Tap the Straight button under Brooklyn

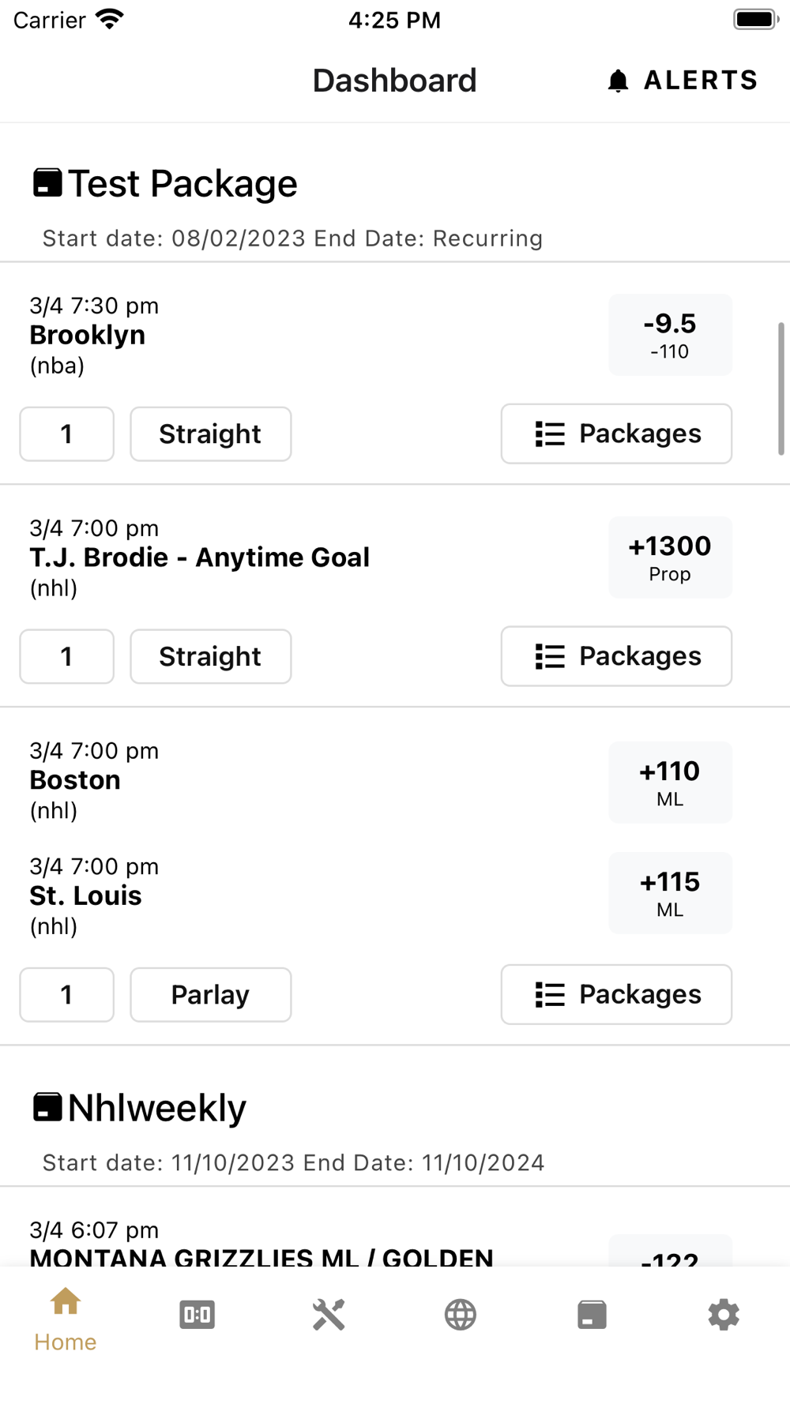coord(210,434)
